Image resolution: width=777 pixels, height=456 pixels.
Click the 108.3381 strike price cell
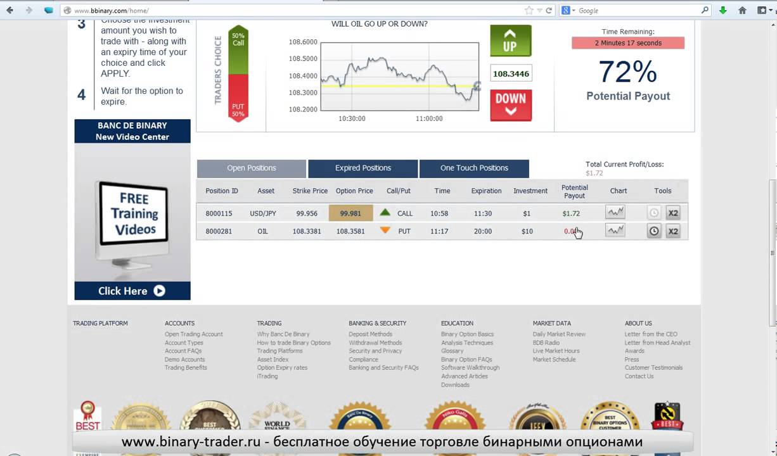click(307, 231)
